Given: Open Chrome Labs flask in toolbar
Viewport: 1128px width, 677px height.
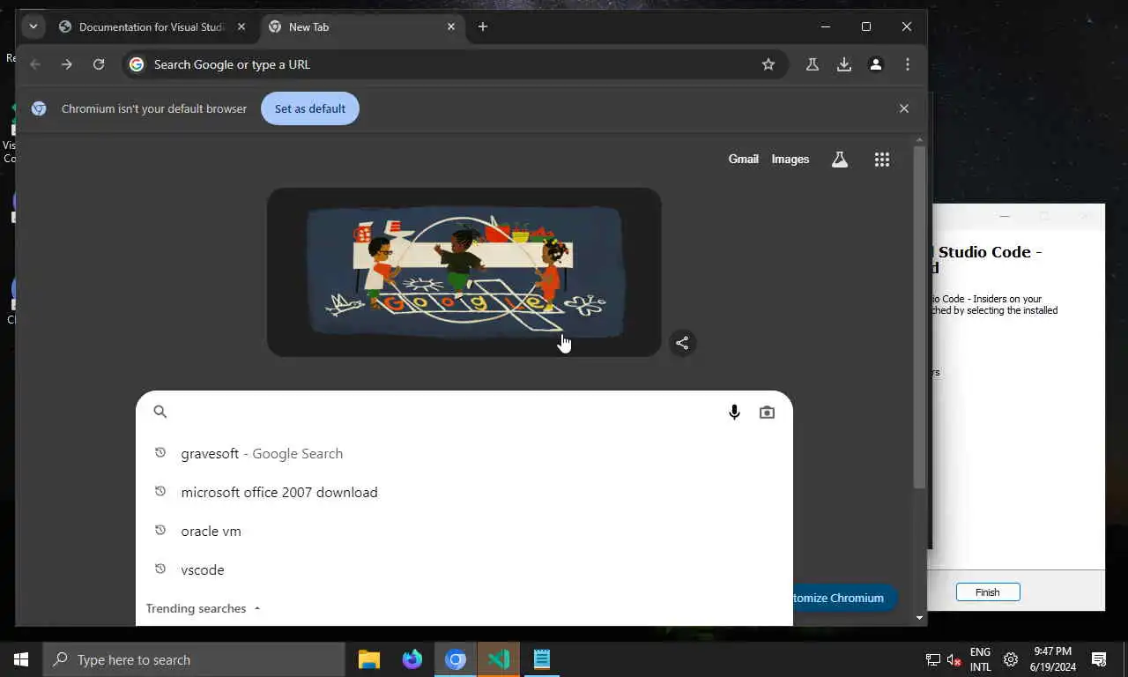Looking at the screenshot, I should pos(813,64).
